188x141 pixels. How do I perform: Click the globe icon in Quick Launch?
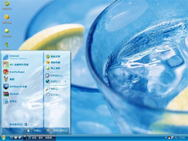coord(16,137)
